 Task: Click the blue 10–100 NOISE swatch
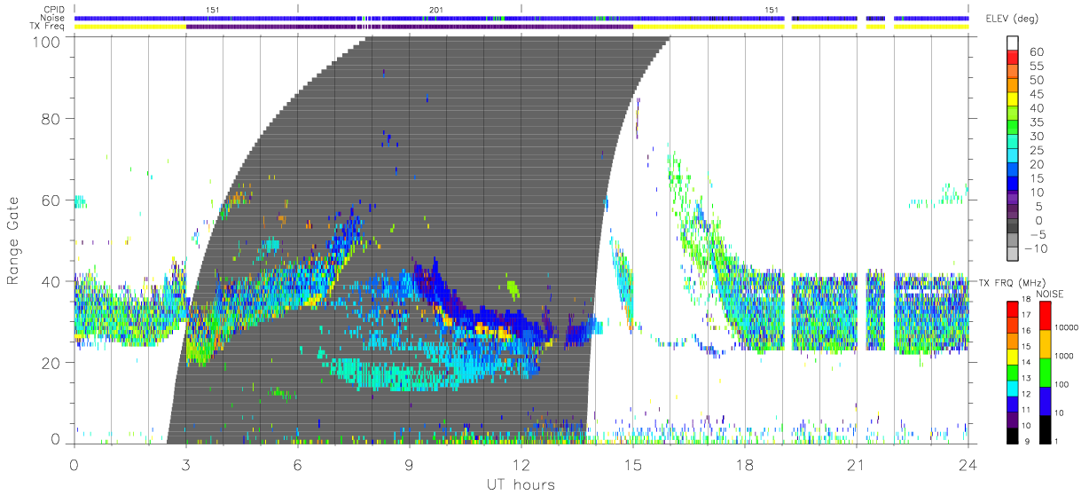[1044, 401]
